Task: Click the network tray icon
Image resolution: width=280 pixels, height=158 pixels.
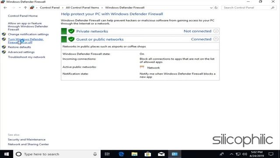Action: [238, 154]
